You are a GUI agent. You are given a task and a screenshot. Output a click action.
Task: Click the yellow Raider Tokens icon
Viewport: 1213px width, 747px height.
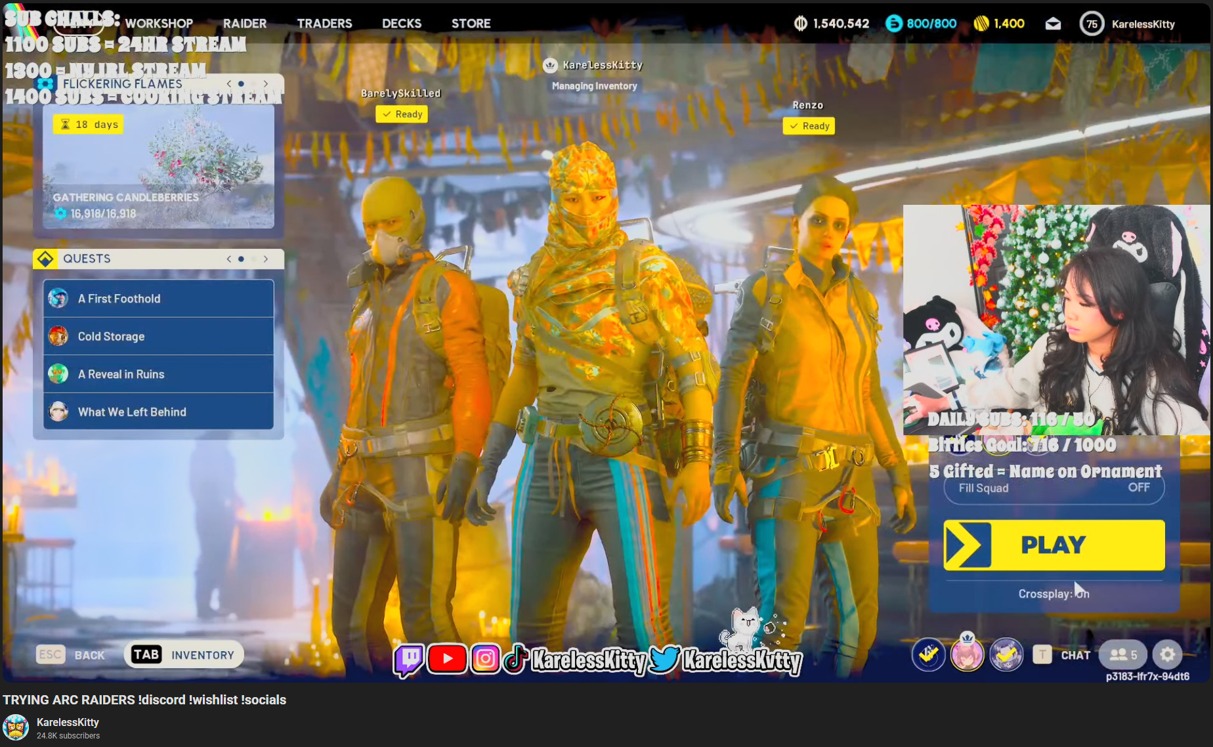(x=981, y=24)
